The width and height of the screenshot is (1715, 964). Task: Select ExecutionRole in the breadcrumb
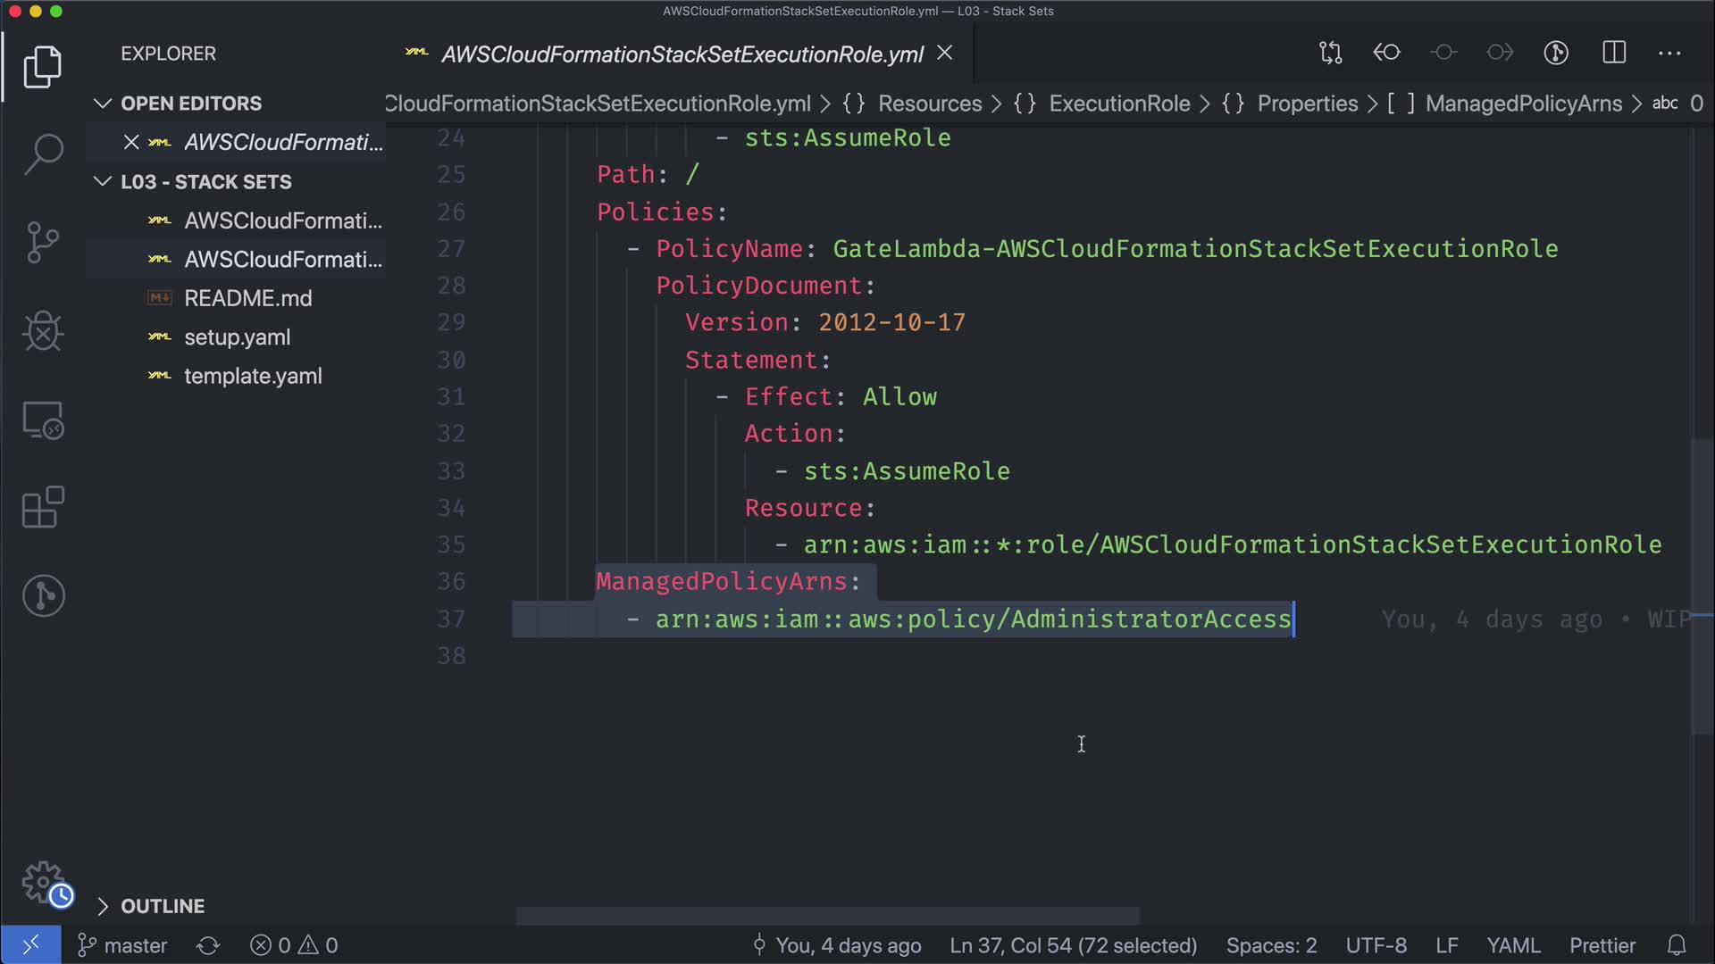pos(1118,104)
